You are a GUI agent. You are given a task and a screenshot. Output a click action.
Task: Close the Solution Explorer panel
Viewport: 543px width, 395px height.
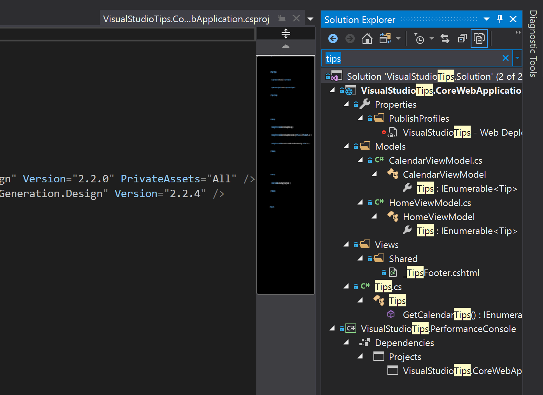click(513, 19)
